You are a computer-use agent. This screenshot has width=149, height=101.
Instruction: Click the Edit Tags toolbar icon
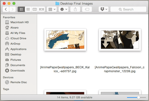click(x=87, y=9)
